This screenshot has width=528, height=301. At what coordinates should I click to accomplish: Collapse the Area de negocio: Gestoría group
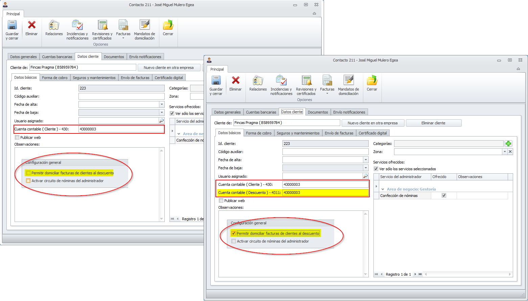[383, 190]
